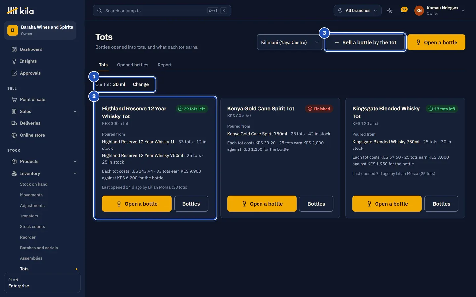Open Stock counts in sidebar
This screenshot has width=476, height=297.
[x=32, y=226]
